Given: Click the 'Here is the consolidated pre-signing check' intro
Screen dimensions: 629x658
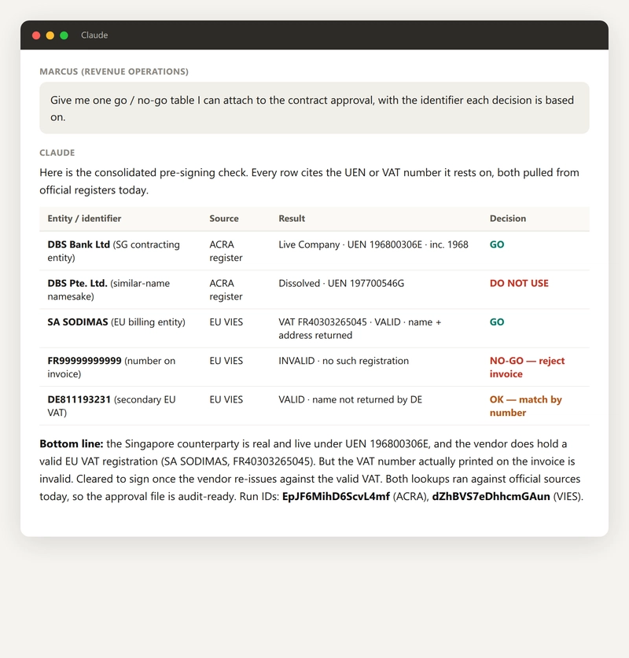Looking at the screenshot, I should pos(309,182).
